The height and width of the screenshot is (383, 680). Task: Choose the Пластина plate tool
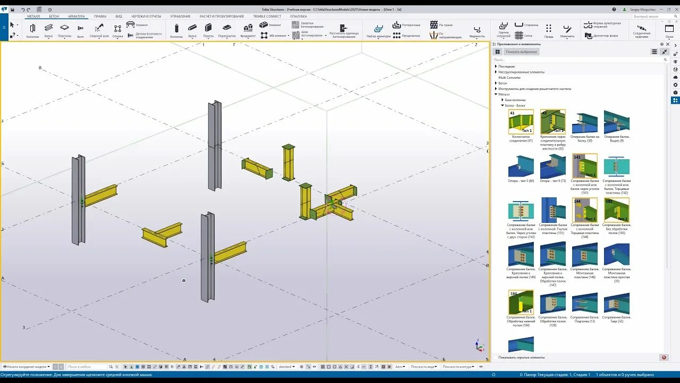(x=64, y=31)
